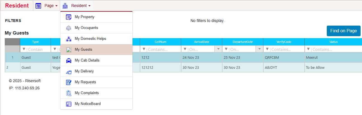Click the My Property icon

[68, 17]
